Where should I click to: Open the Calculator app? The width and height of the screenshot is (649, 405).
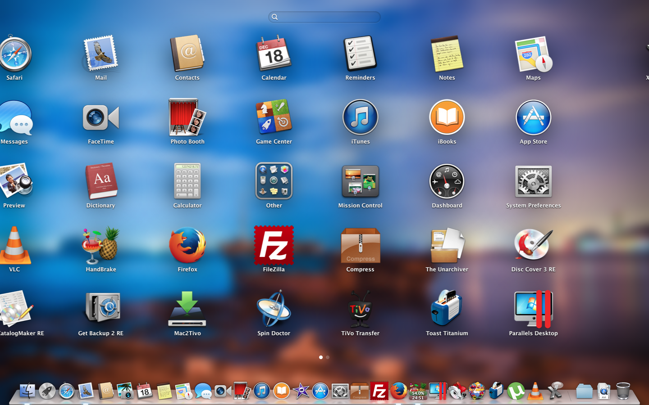(187, 181)
